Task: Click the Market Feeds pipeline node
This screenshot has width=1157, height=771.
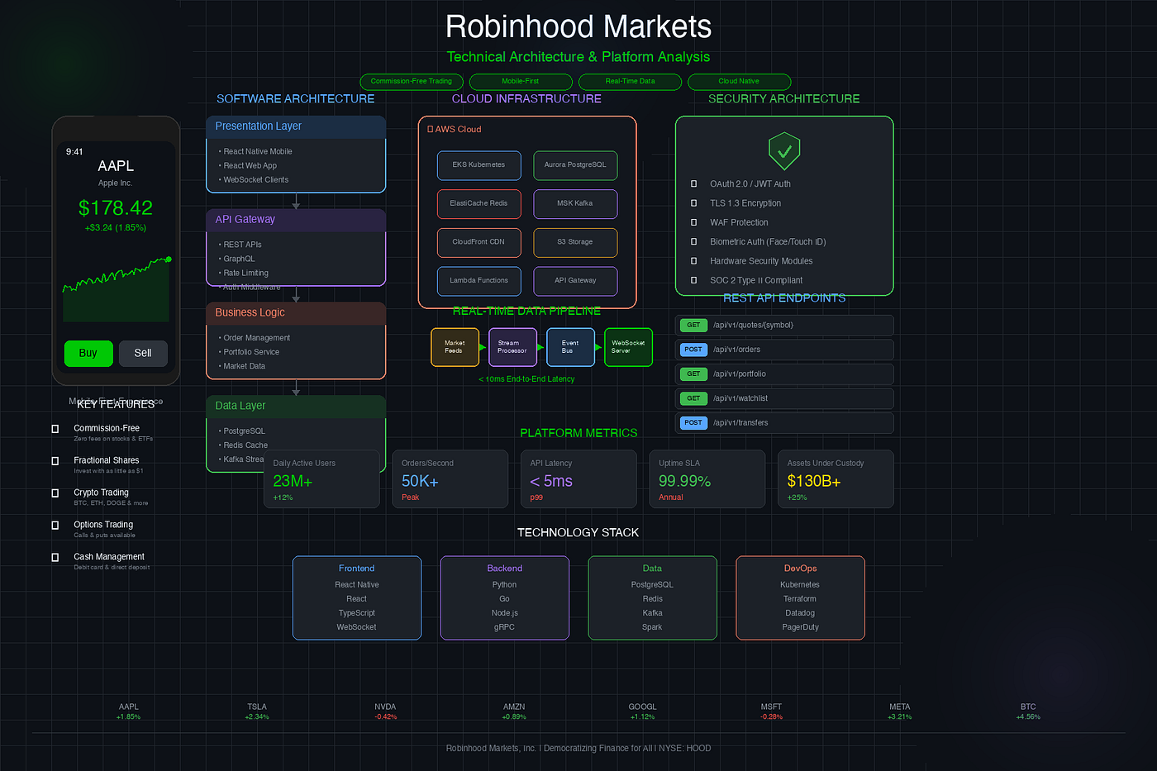Action: [455, 346]
